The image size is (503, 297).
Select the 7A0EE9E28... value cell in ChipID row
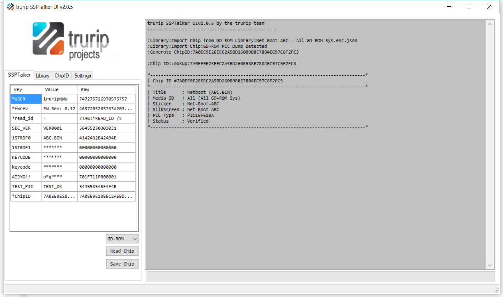tap(60, 196)
